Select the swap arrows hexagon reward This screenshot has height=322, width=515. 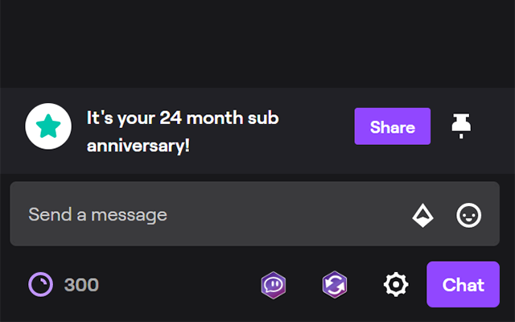pyautogui.click(x=335, y=284)
